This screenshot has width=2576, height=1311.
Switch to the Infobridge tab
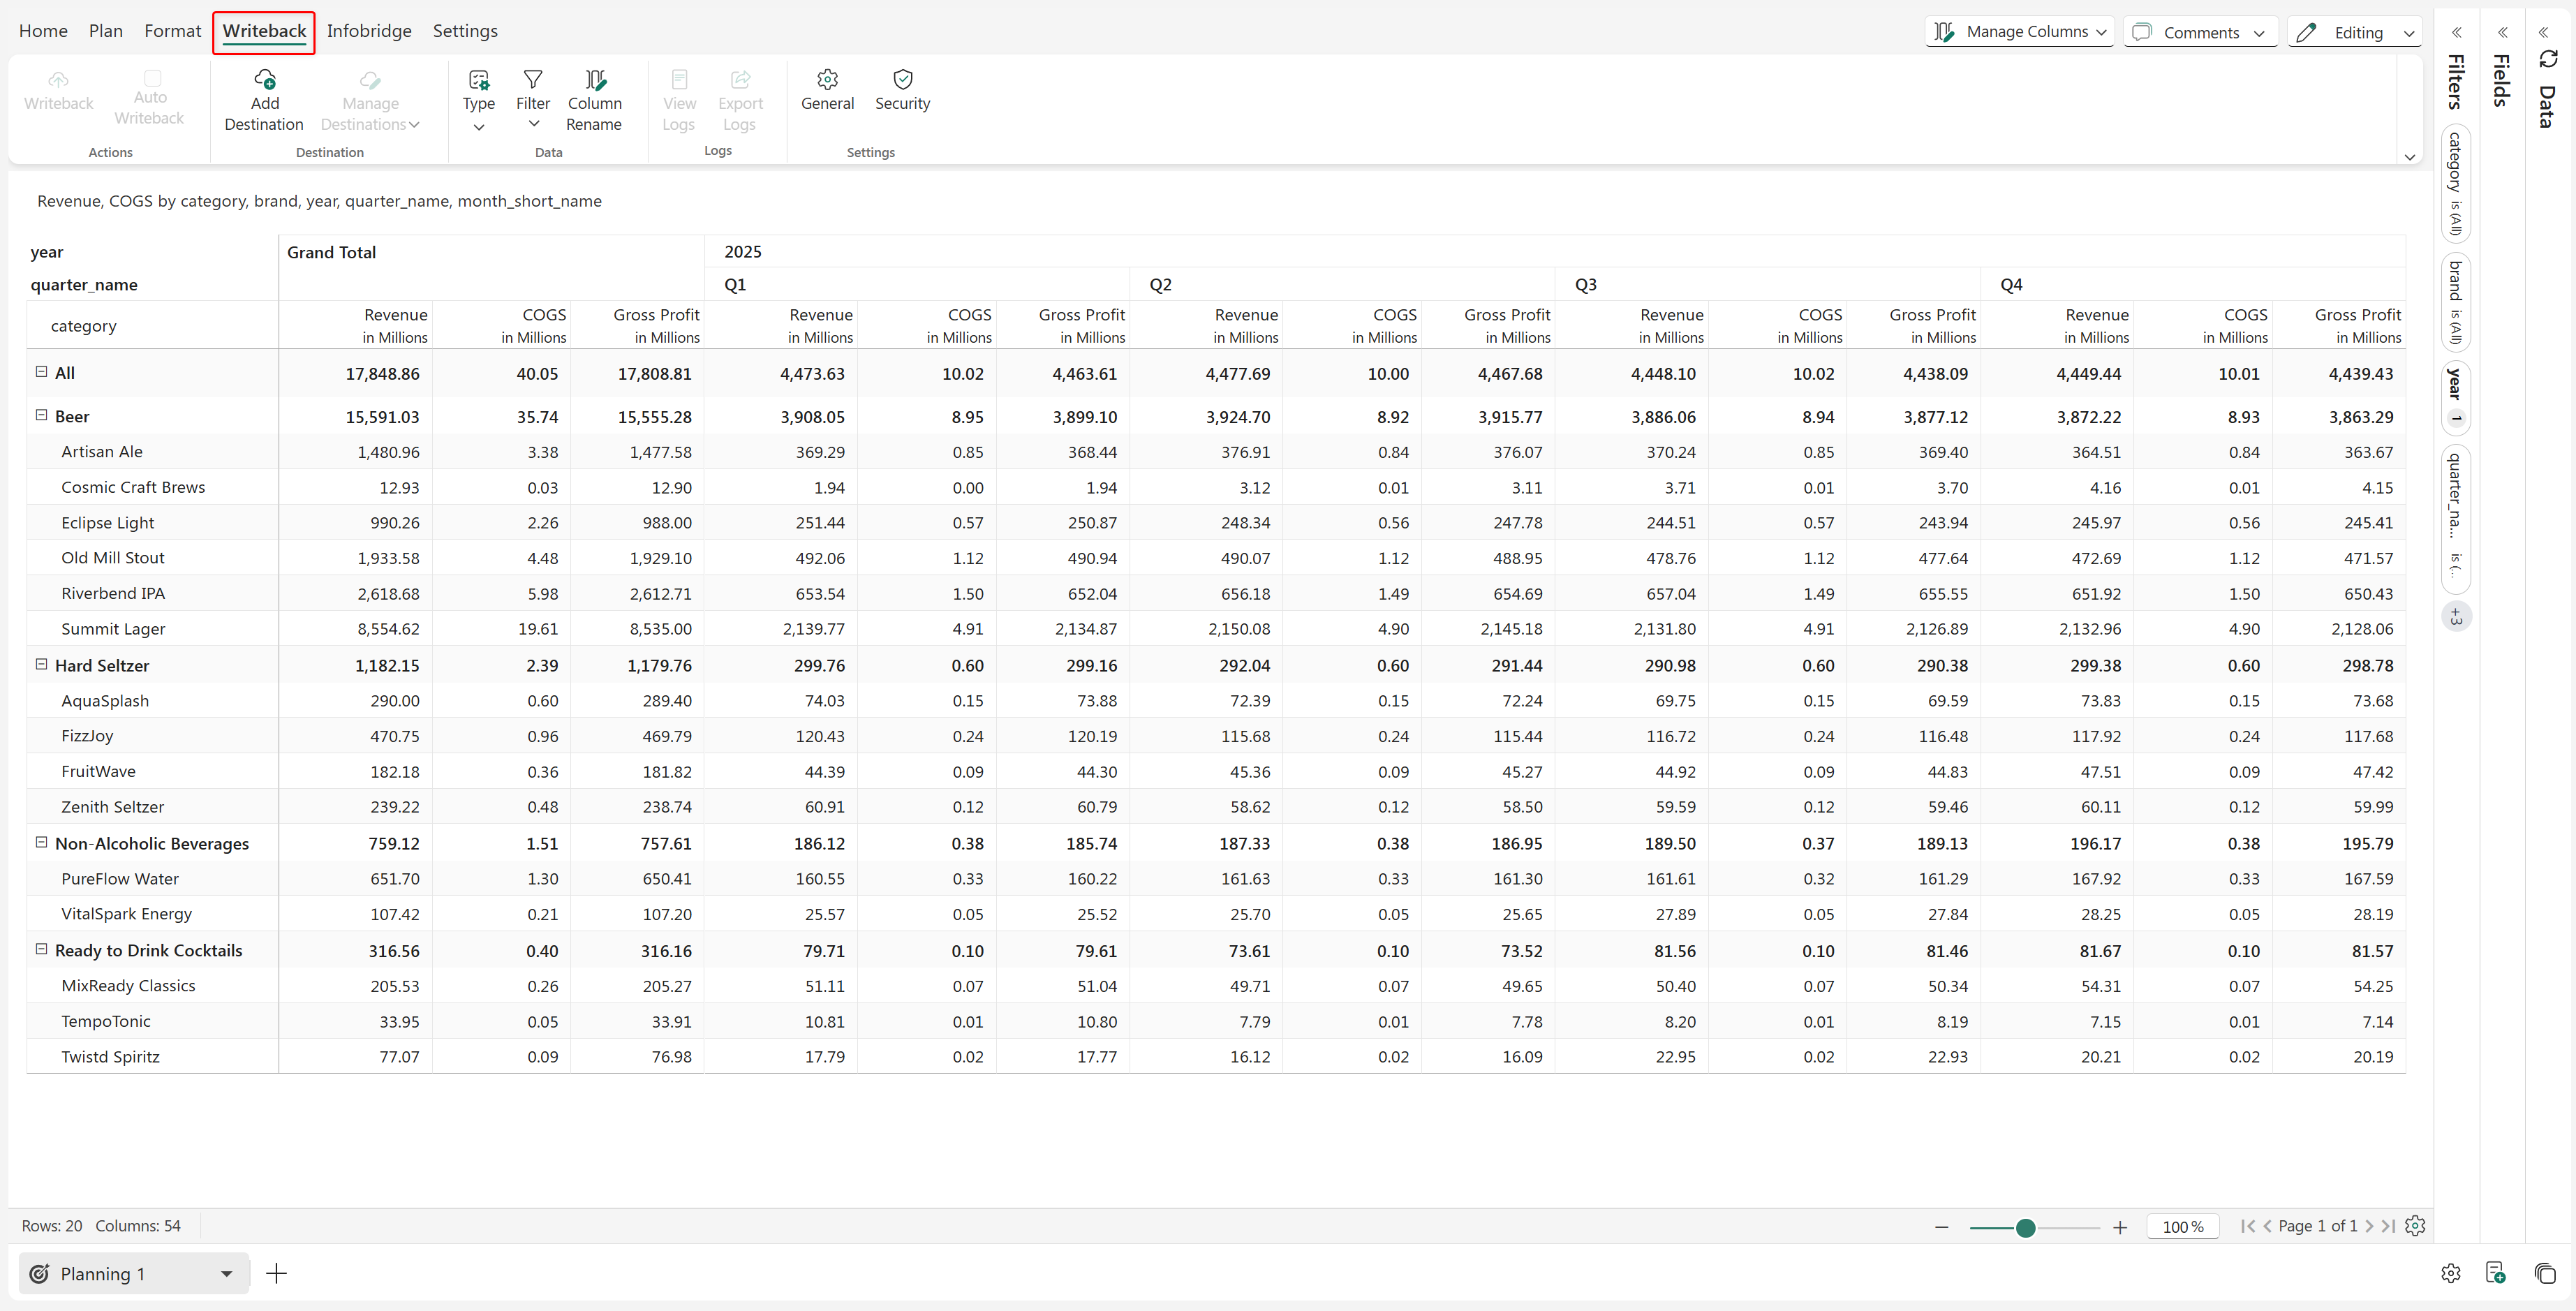369,31
